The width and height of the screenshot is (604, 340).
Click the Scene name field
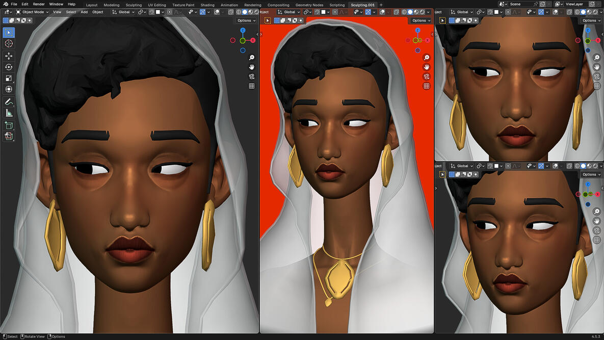point(520,4)
